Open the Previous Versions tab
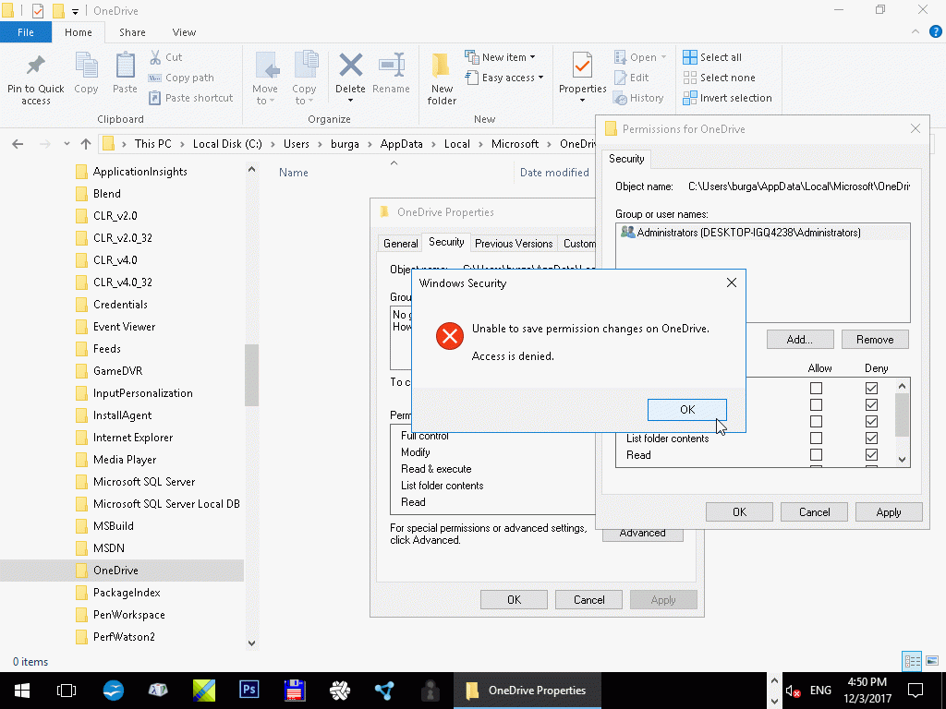 pos(514,244)
